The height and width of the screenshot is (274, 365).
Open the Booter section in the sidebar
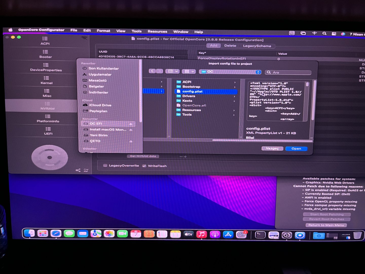pos(46,54)
